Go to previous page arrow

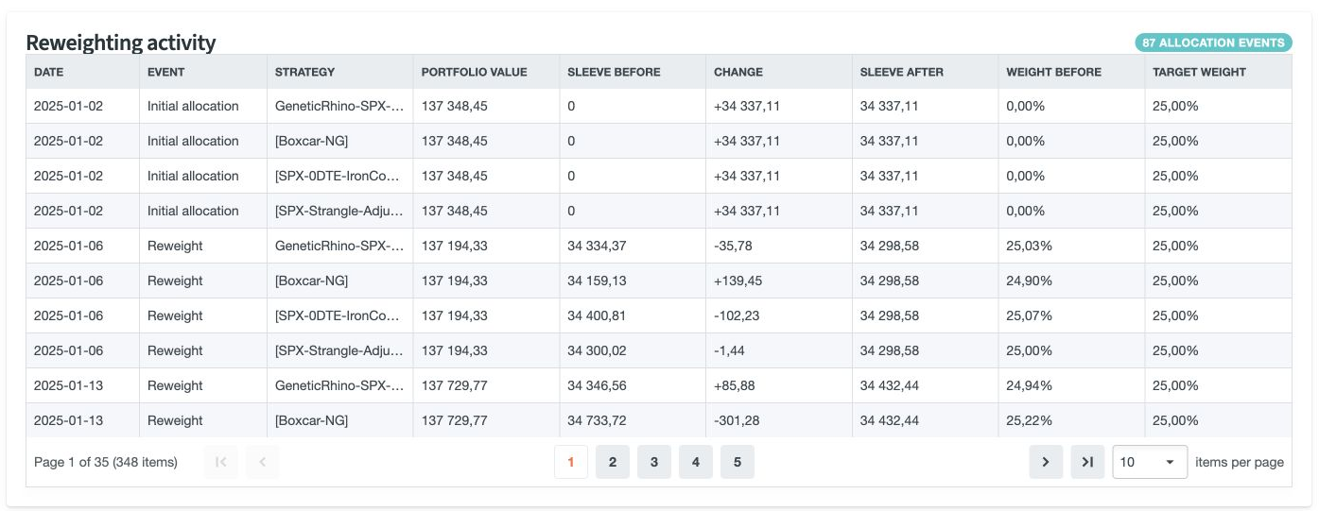pos(263,462)
